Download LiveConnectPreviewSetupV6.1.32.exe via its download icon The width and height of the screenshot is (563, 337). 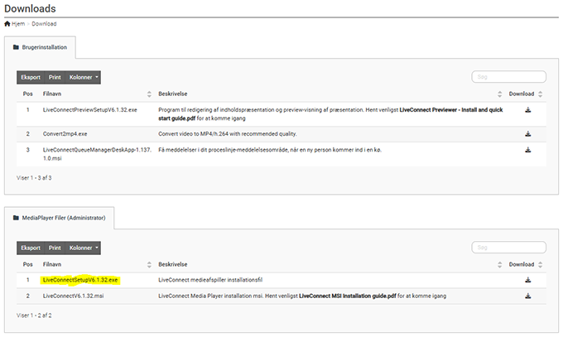[x=528, y=109]
